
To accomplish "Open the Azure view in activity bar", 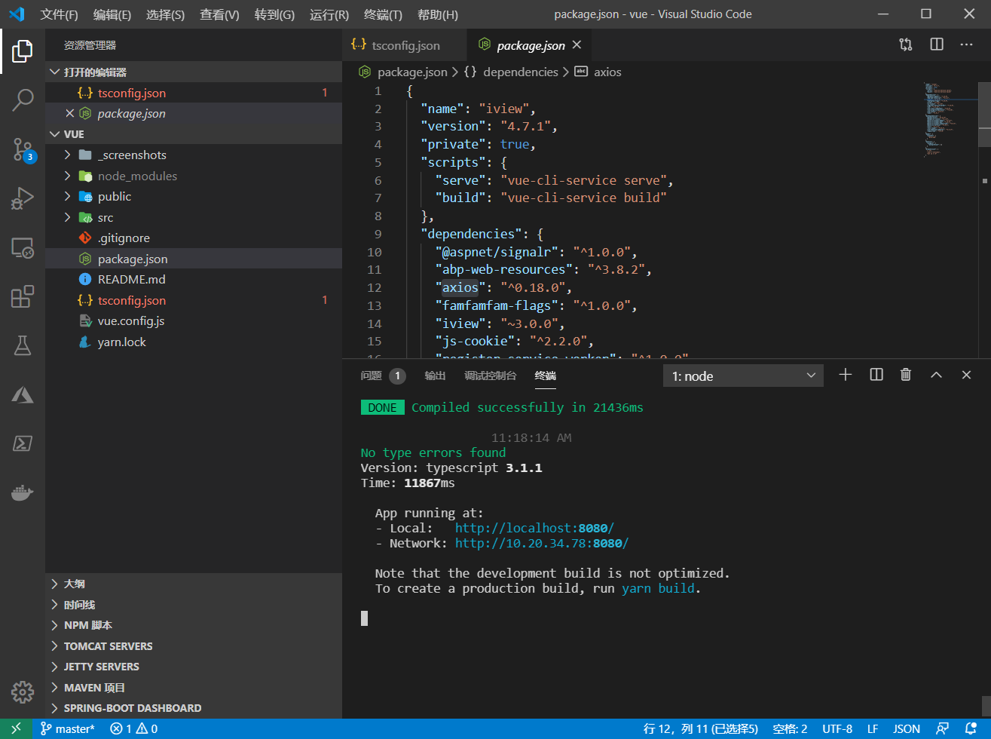I will coord(23,394).
